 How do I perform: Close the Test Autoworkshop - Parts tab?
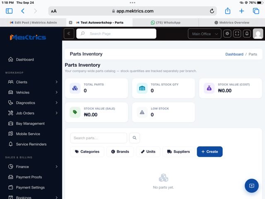coord(71,22)
